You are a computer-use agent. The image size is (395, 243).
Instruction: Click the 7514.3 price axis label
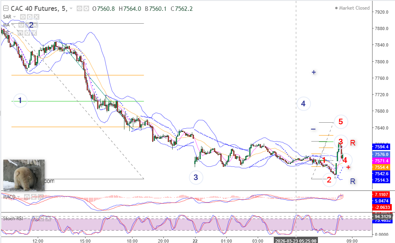point(381,180)
